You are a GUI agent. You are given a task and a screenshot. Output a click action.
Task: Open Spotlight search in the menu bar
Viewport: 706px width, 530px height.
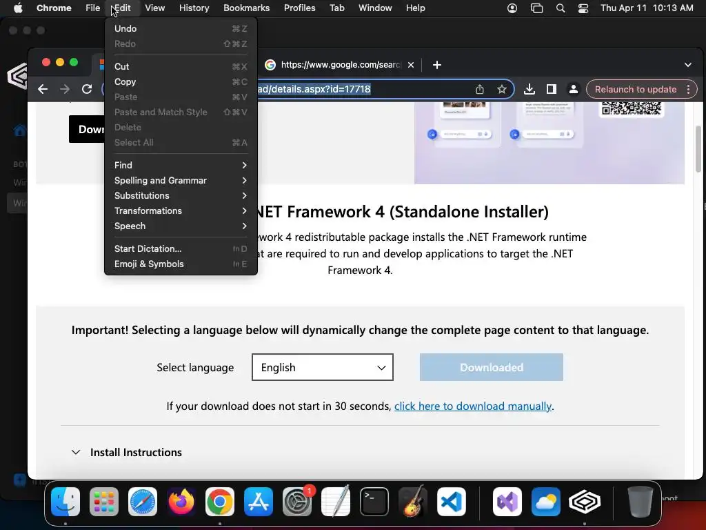point(561,8)
